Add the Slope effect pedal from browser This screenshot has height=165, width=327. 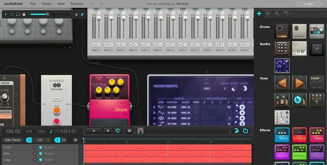(317, 135)
